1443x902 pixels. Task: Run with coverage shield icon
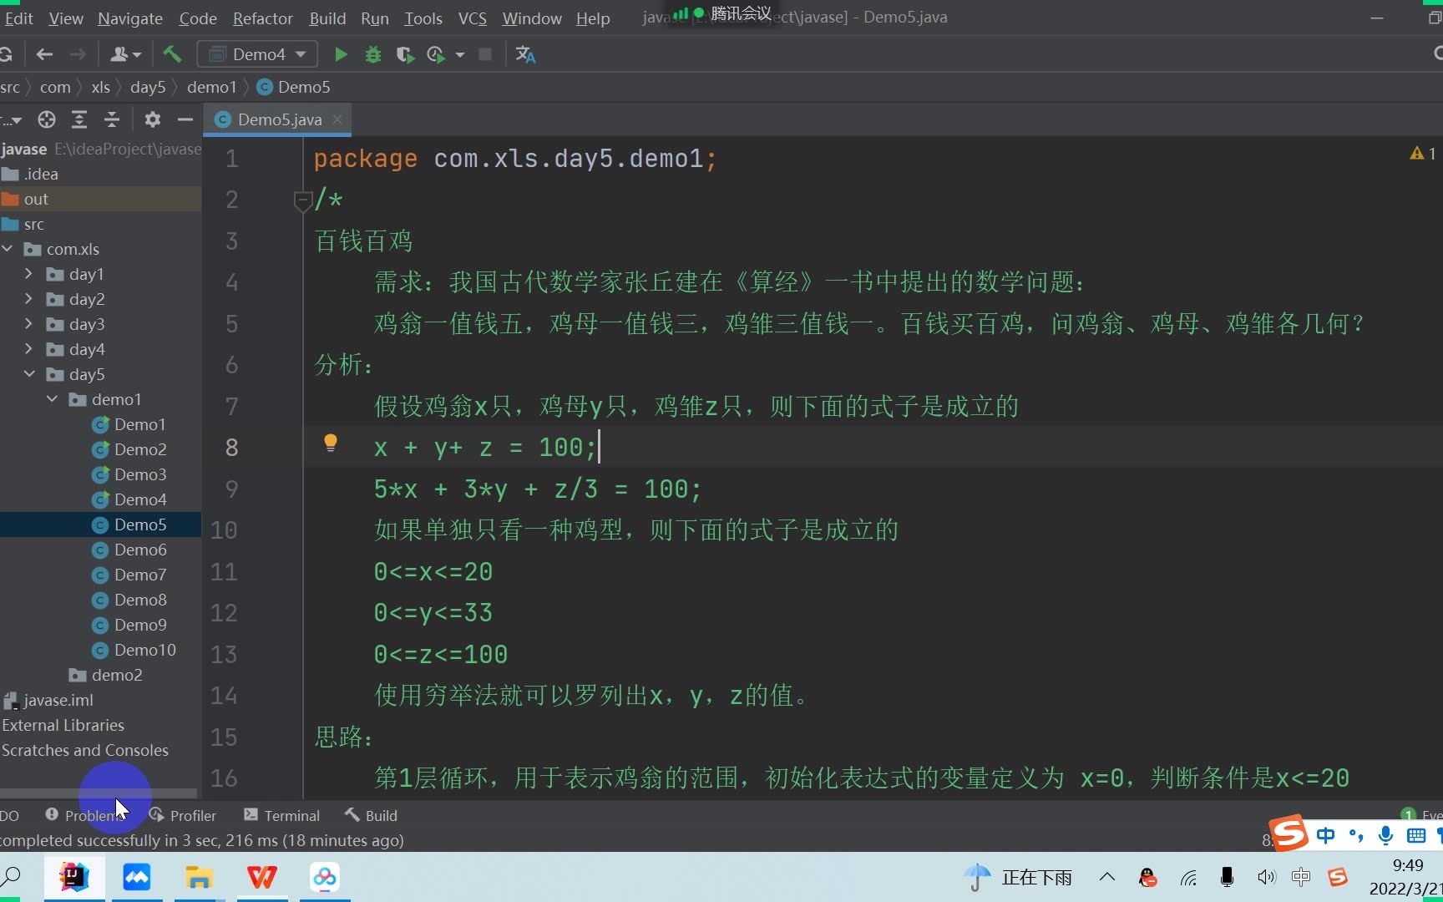click(x=405, y=54)
